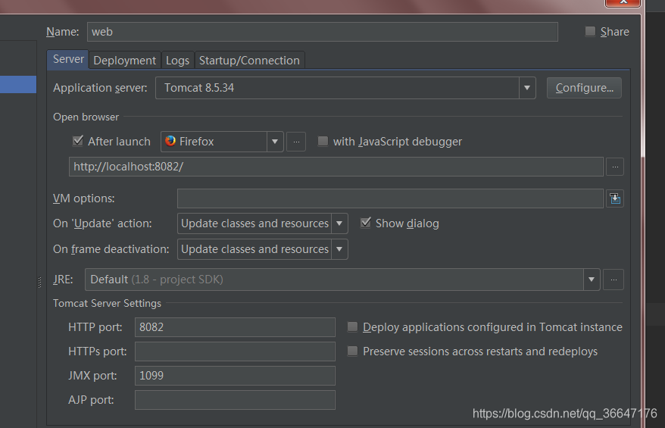
Task: Switch to the Server tab
Action: 68,59
